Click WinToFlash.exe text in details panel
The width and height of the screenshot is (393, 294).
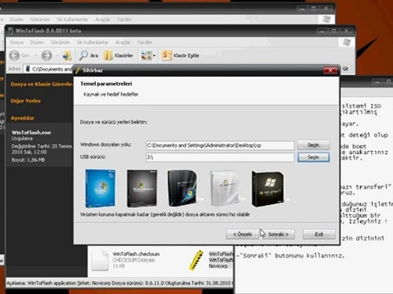coord(32,133)
